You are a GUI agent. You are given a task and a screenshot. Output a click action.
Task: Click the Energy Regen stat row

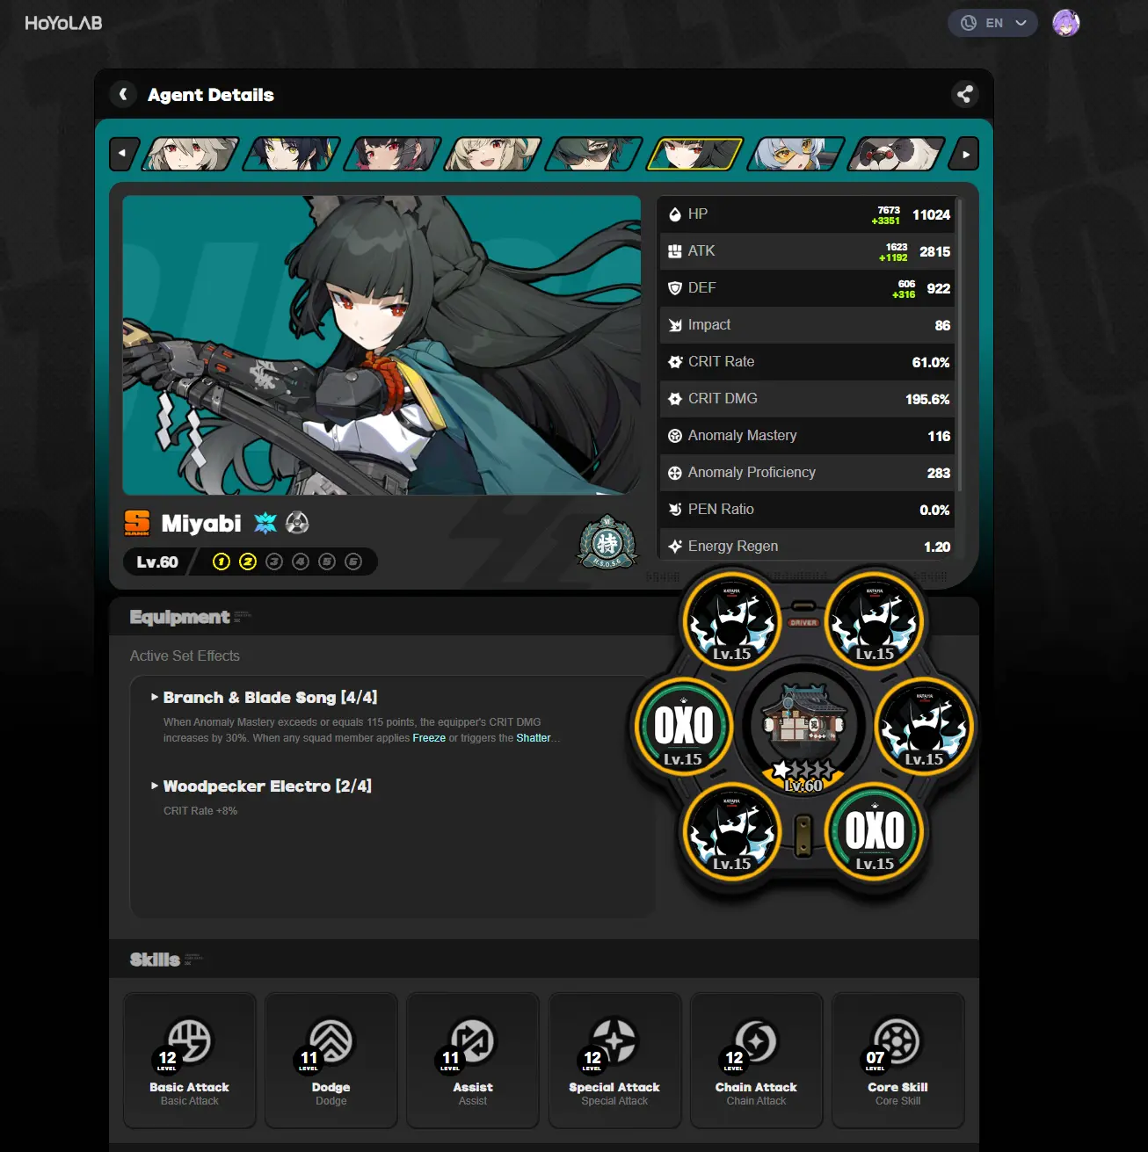807,545
